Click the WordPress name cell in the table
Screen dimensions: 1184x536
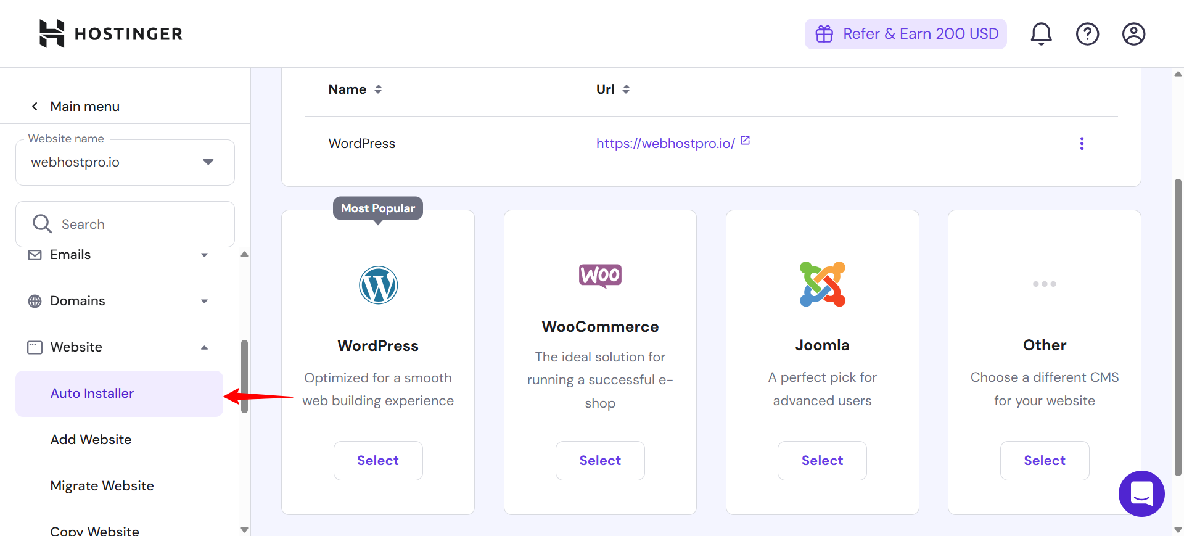[x=362, y=144]
